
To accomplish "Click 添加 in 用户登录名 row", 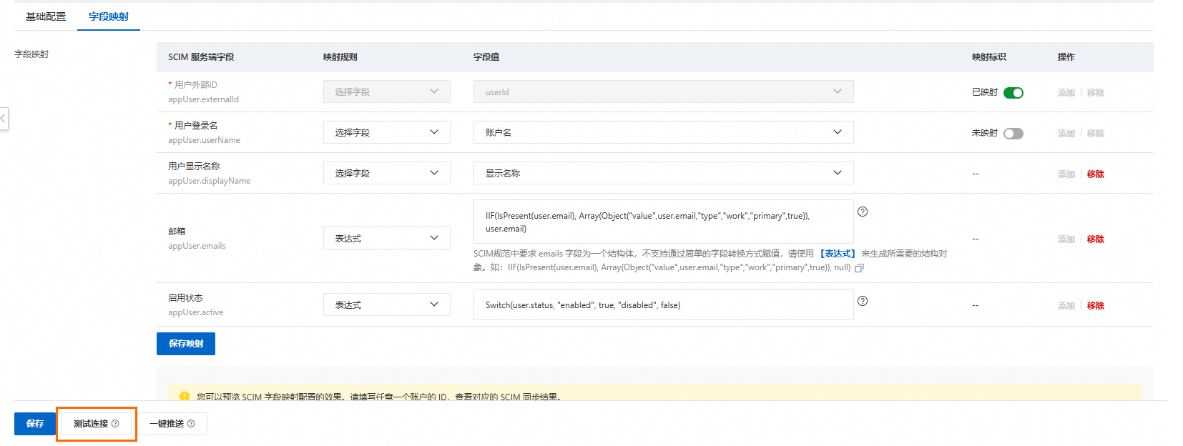I will pos(1066,134).
